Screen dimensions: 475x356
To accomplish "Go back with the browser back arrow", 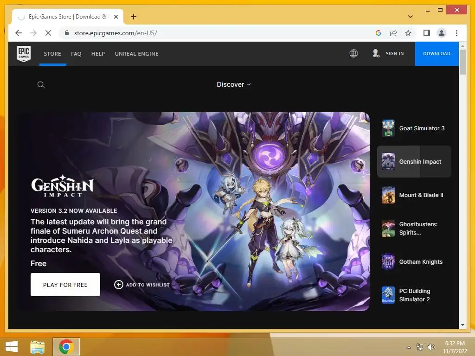I will tap(19, 33).
